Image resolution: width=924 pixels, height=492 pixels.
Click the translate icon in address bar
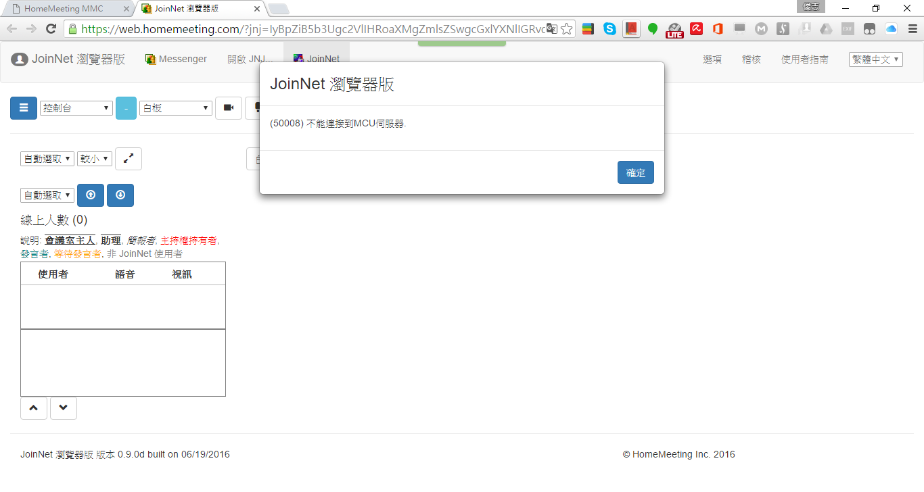point(552,28)
